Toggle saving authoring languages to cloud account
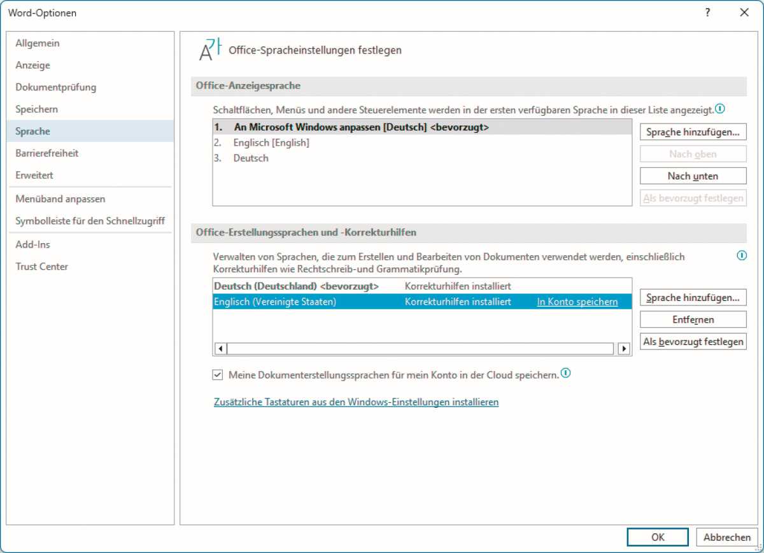Viewport: 764px width, 553px height. 218,375
